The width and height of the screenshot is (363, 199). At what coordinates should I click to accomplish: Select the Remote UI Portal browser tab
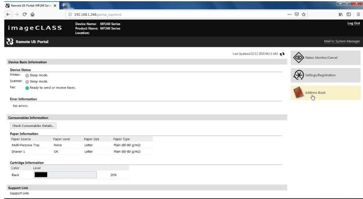click(x=28, y=5)
